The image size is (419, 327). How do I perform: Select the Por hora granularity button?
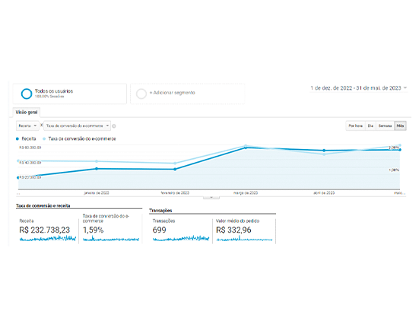[355, 125]
